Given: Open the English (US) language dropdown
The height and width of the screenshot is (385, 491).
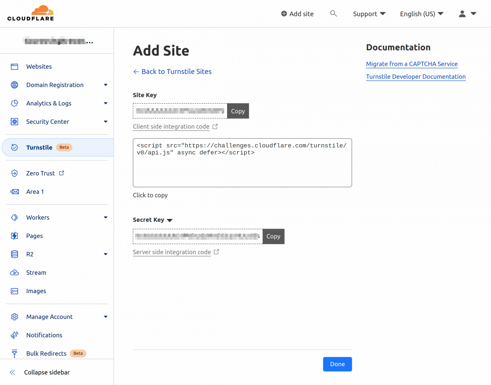Looking at the screenshot, I should click(x=422, y=14).
